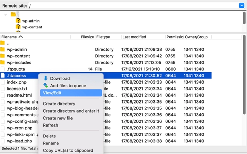The width and height of the screenshot is (247, 154).
Task: Click the yellow folder icon for wp-includes
Action: tap(3, 62)
